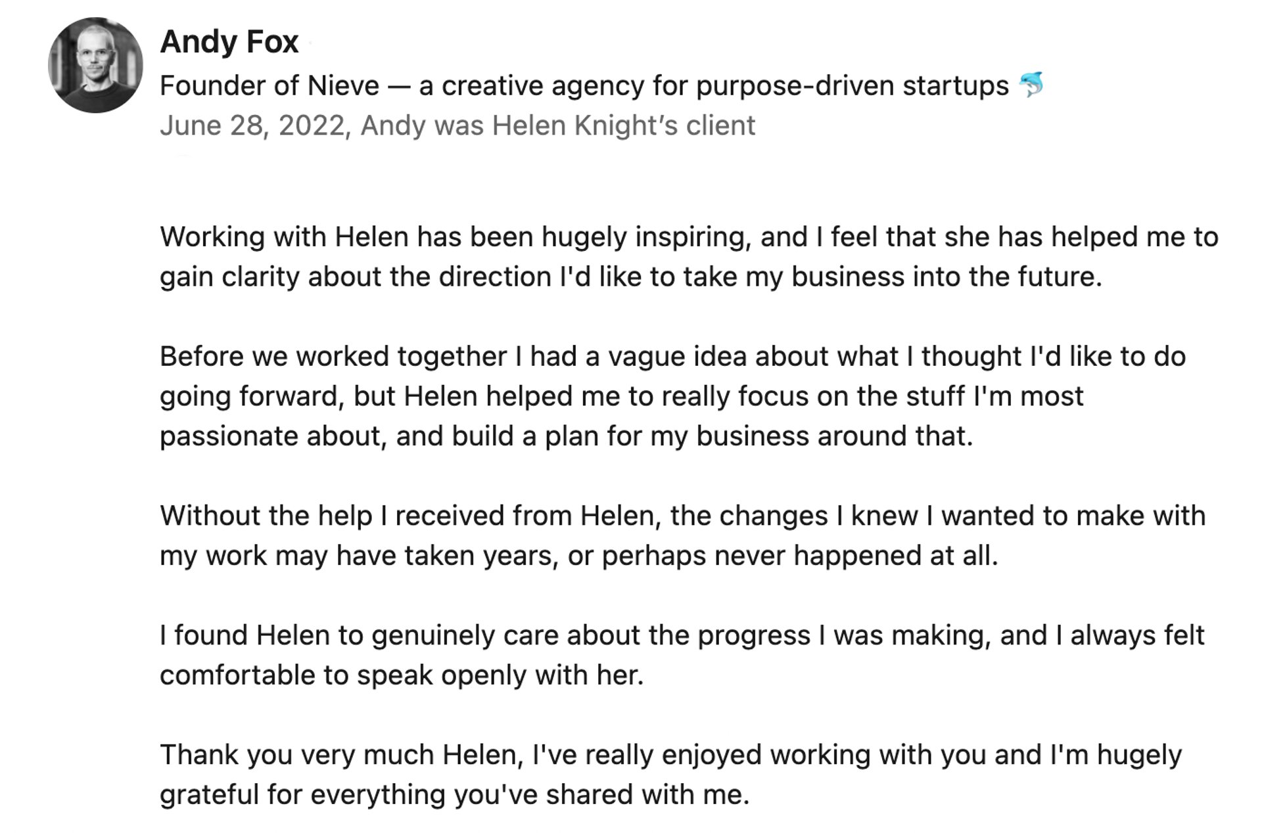Click the line starting I found Helen
The width and height of the screenshot is (1262, 833).
pos(682,636)
